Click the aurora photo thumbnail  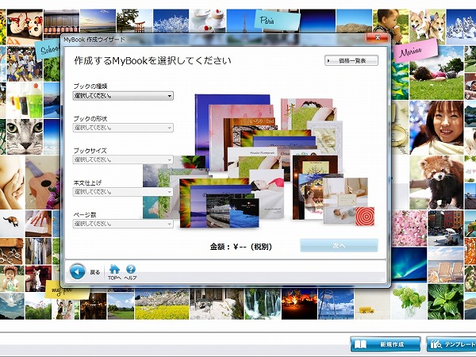[409, 264]
